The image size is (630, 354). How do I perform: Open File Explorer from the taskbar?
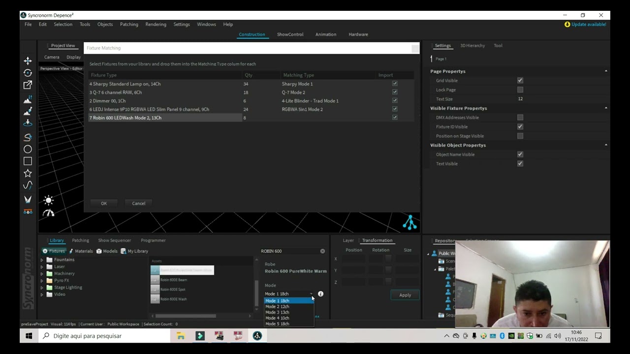pyautogui.click(x=181, y=336)
